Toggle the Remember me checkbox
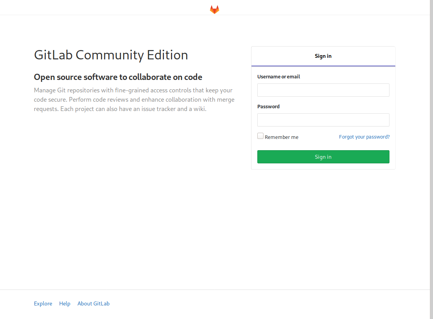Screen dimensions: 433x319 [260, 136]
